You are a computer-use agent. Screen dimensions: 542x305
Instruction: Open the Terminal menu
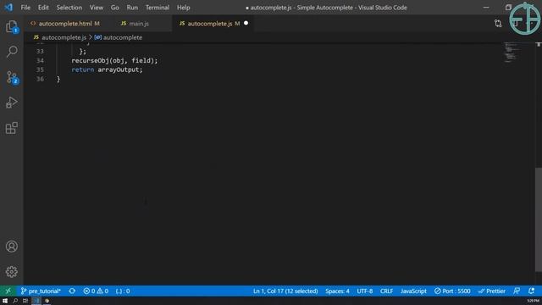[158, 8]
